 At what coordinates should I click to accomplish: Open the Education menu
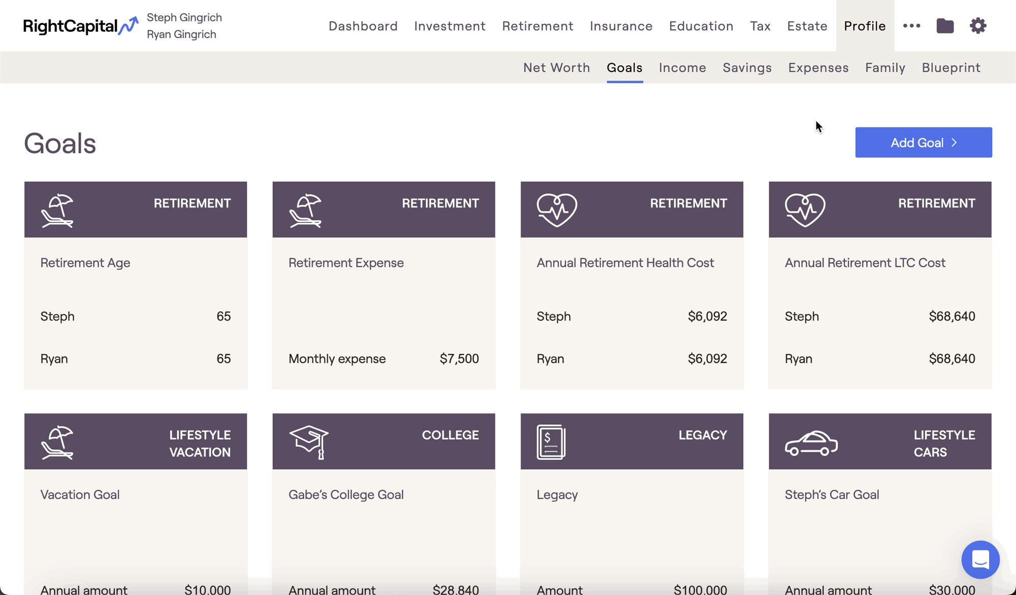(701, 26)
